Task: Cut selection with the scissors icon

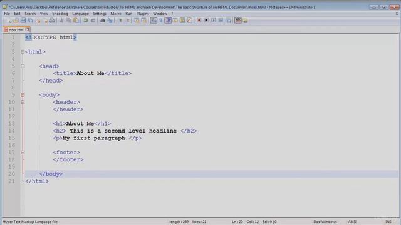Action: (61, 21)
